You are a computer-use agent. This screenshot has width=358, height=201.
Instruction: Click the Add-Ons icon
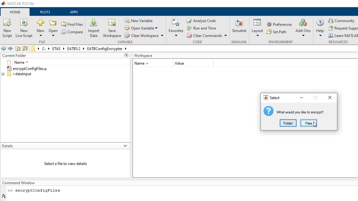(303, 23)
